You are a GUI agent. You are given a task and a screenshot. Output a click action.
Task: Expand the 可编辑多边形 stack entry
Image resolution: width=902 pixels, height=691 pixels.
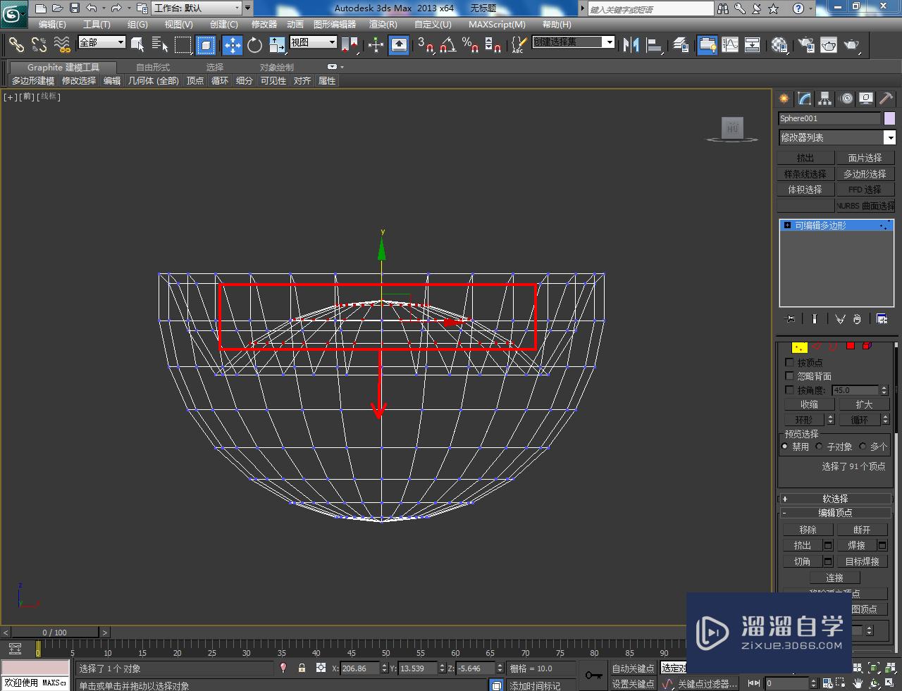pos(788,225)
